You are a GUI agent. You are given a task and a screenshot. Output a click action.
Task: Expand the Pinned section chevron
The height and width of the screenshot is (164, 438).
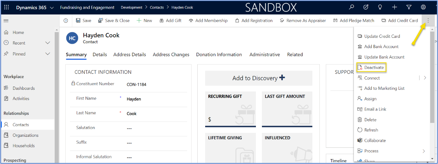pyautogui.click(x=48, y=54)
